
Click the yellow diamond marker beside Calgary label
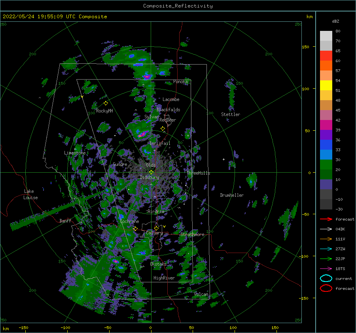156,228
